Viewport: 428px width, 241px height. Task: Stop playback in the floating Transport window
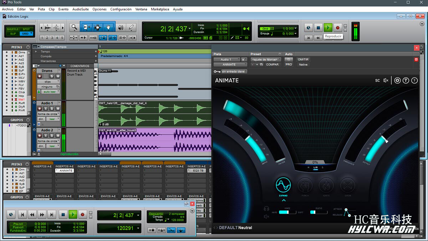click(x=63, y=215)
